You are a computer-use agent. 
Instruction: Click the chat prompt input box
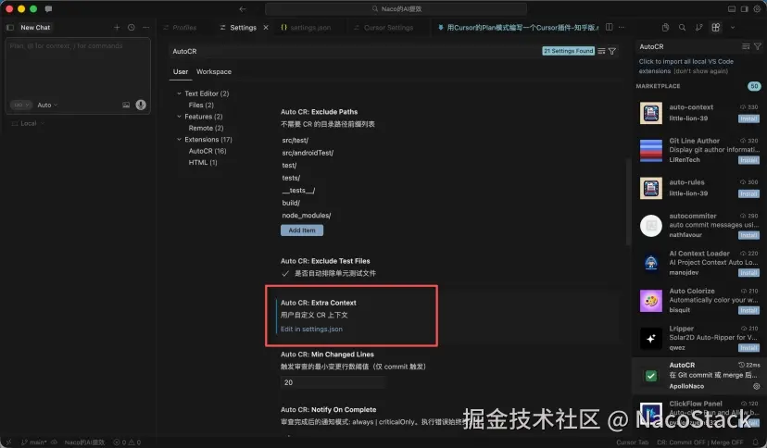(78, 68)
